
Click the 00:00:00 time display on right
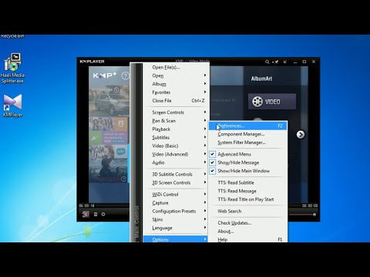pyautogui.click(x=310, y=205)
